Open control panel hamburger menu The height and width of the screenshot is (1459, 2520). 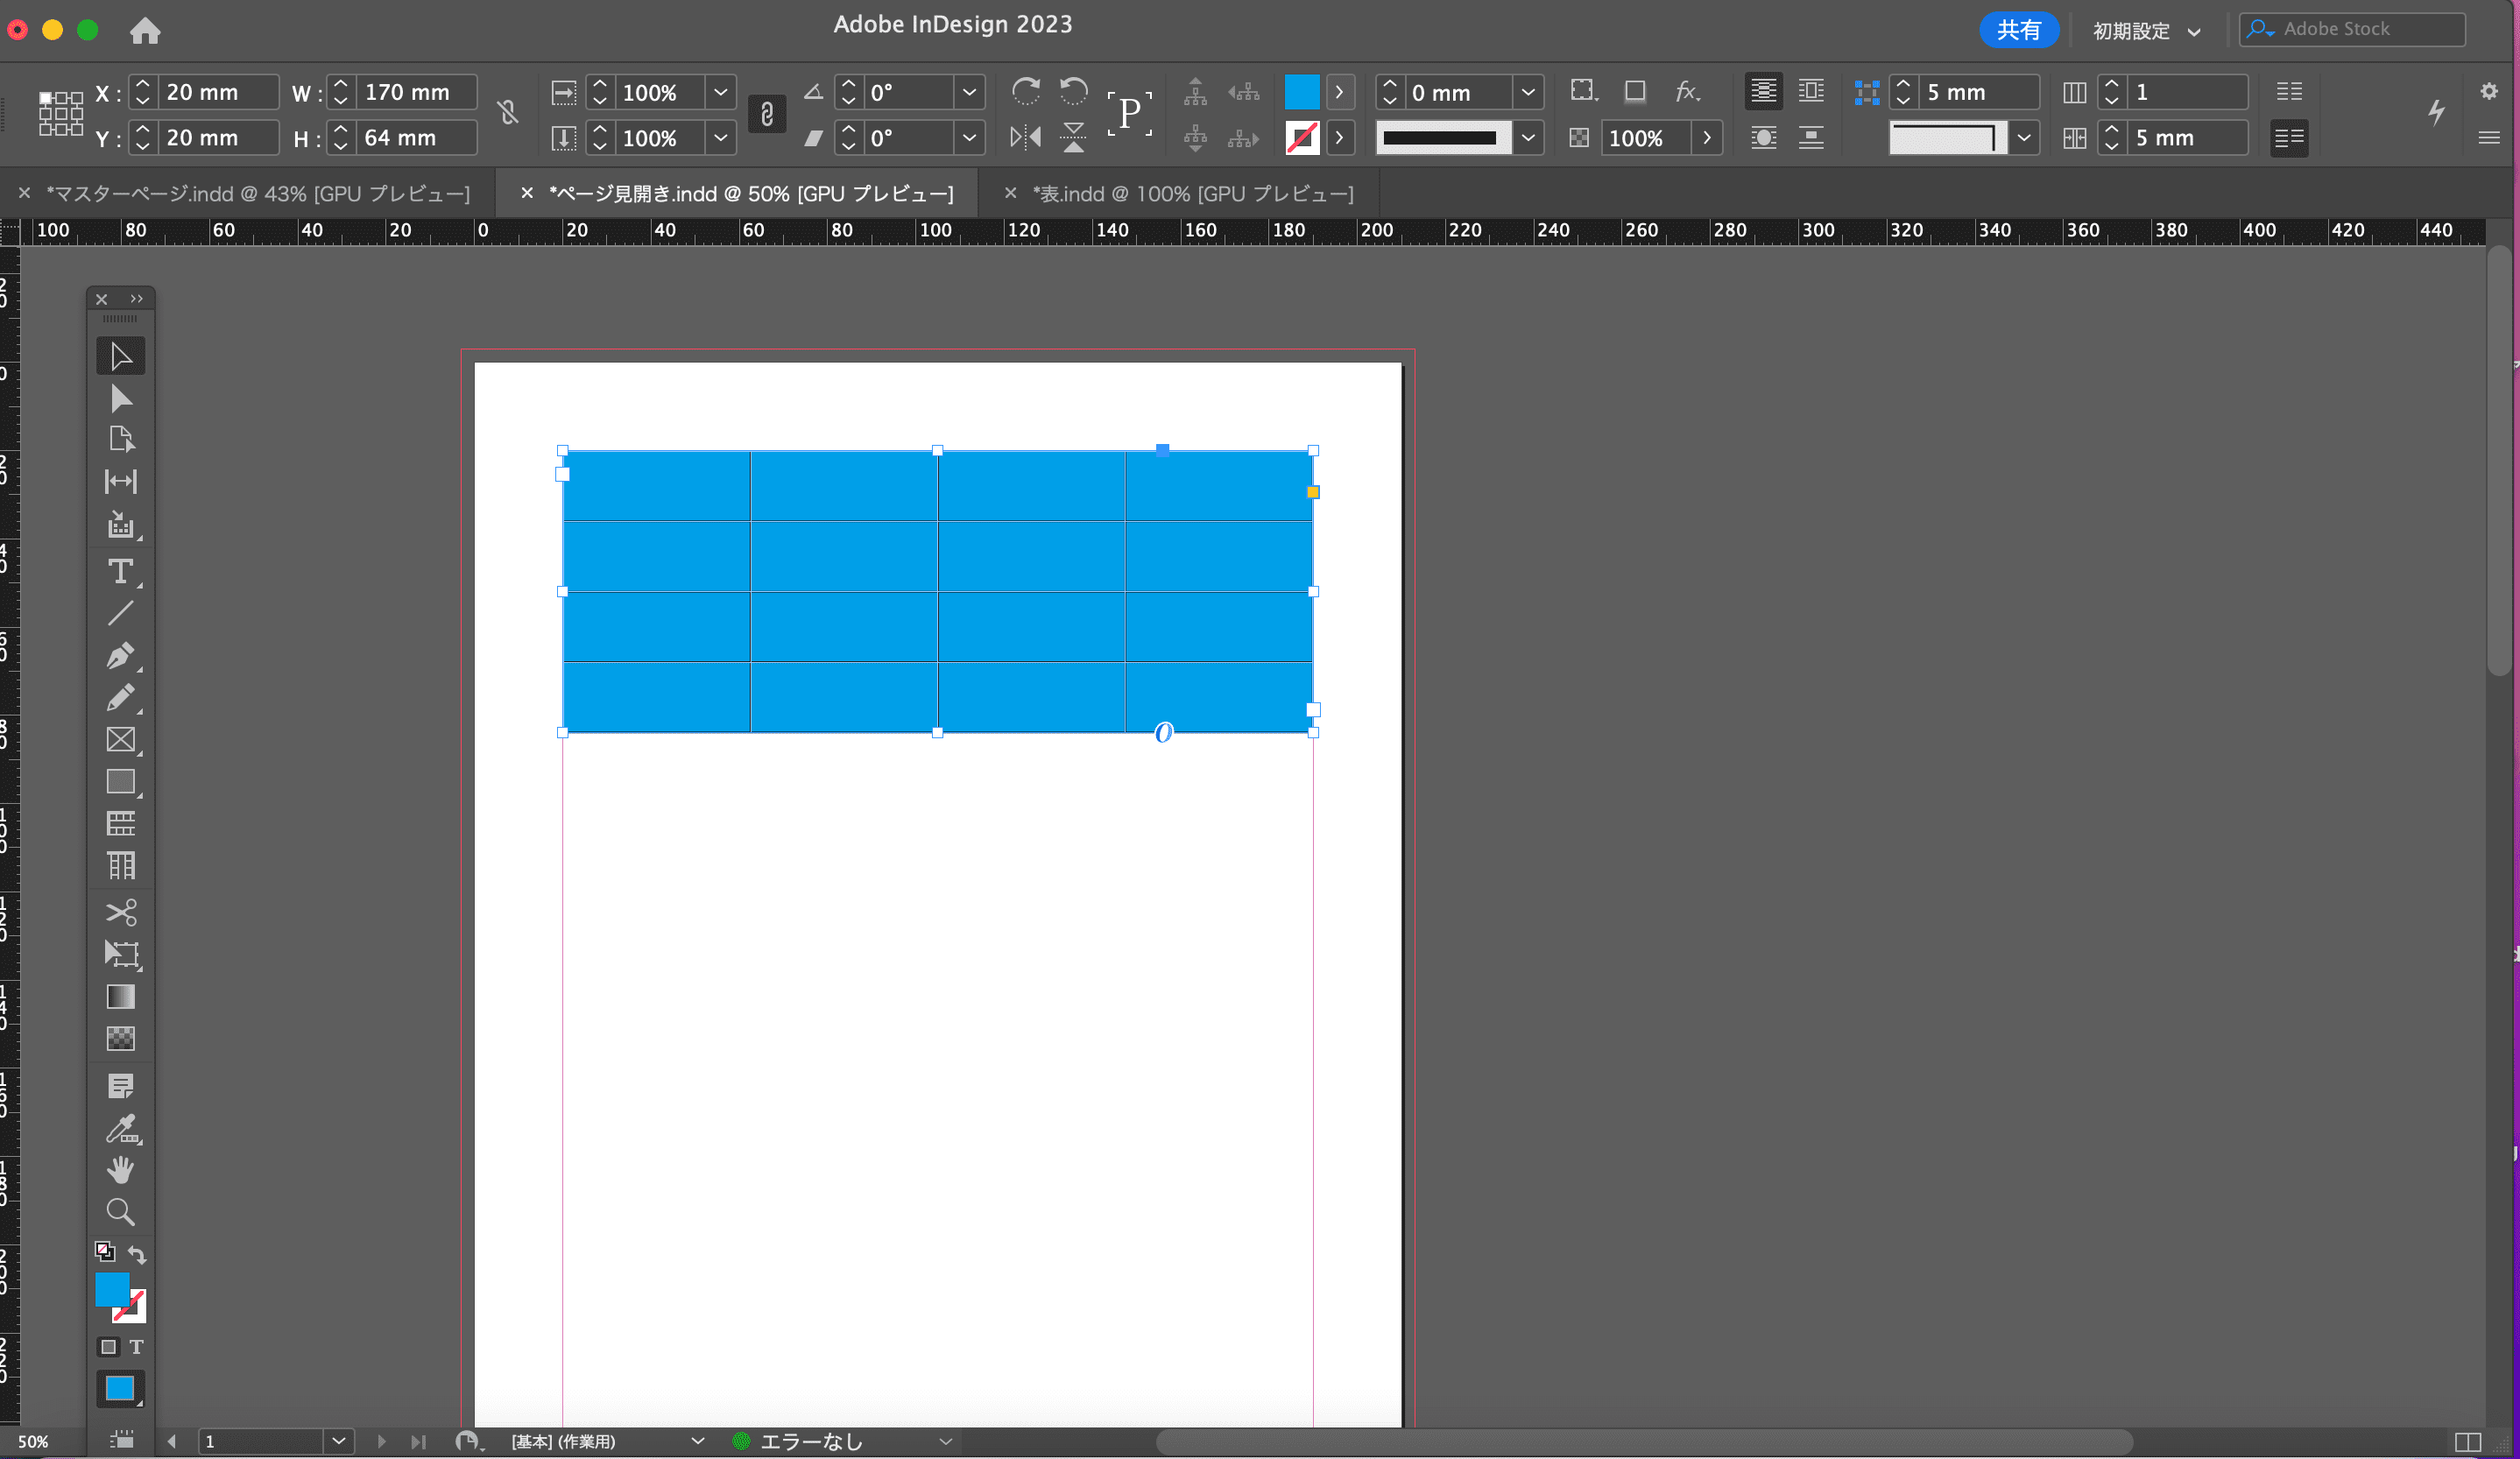2489,138
